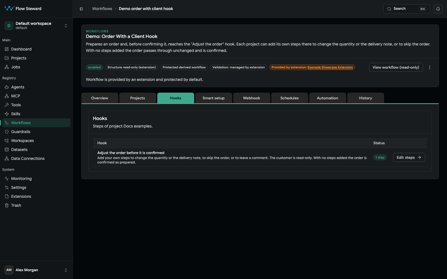Click the Edit steps button
447x279 pixels.
click(x=409, y=157)
